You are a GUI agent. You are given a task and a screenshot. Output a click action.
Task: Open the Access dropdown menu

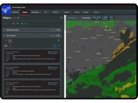[x=97, y=12]
